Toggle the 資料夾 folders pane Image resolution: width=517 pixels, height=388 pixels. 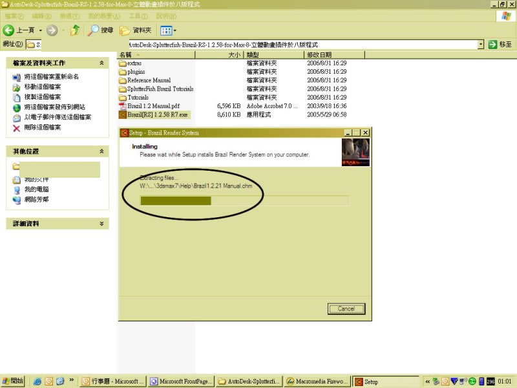pyautogui.click(x=136, y=30)
